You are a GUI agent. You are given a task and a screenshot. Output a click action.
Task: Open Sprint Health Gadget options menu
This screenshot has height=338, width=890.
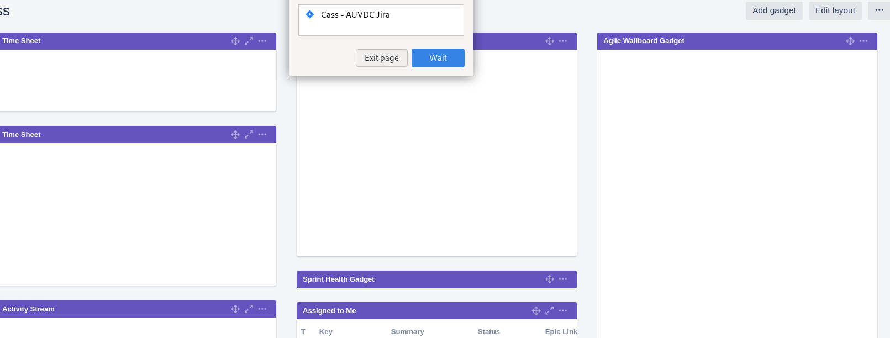(x=563, y=279)
